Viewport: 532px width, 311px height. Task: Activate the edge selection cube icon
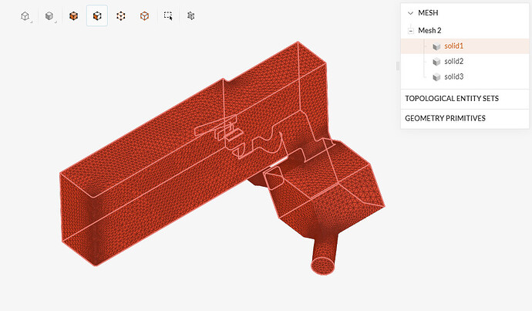(x=144, y=16)
